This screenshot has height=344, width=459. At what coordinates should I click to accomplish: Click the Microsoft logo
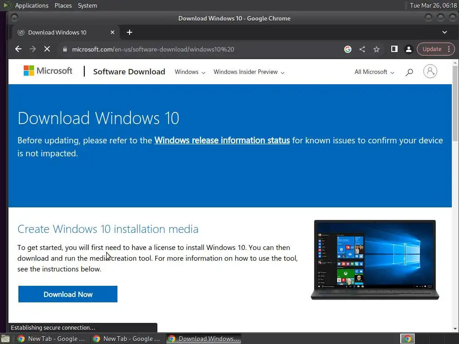click(x=48, y=71)
